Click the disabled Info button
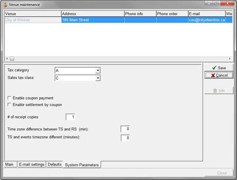The height and width of the screenshot is (180, 237). pos(219,91)
